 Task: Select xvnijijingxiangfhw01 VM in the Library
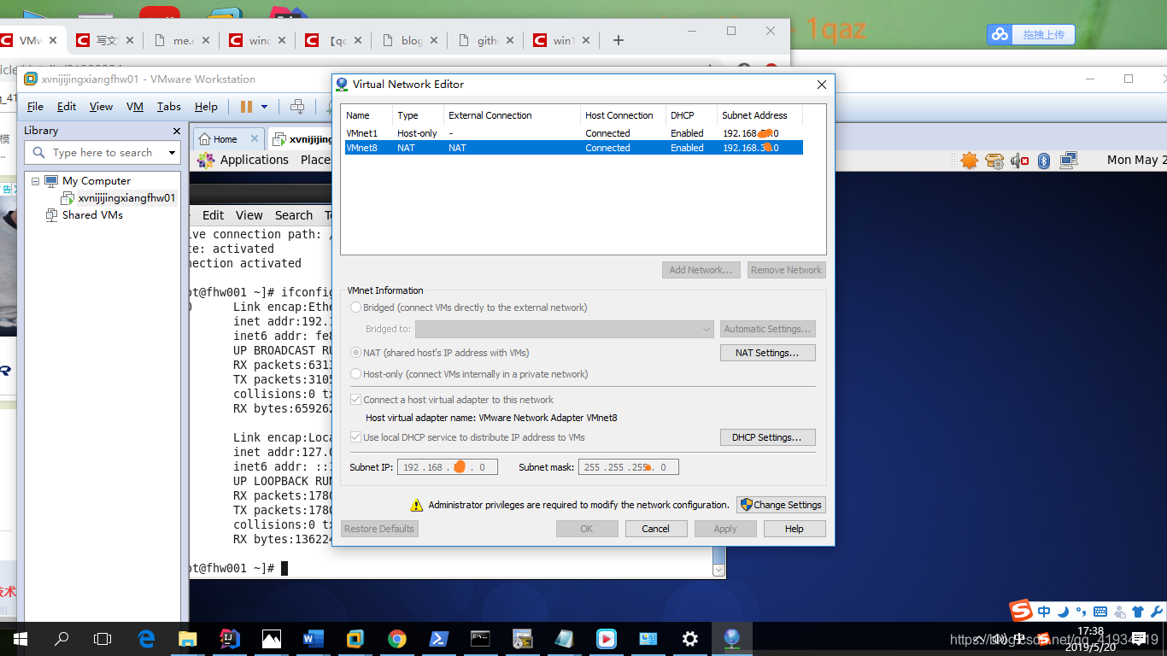click(x=126, y=198)
